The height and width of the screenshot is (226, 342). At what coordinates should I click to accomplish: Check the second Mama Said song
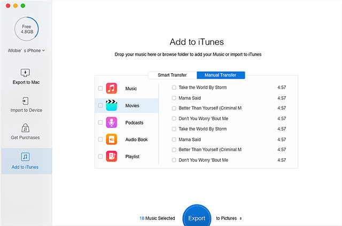tap(174, 139)
